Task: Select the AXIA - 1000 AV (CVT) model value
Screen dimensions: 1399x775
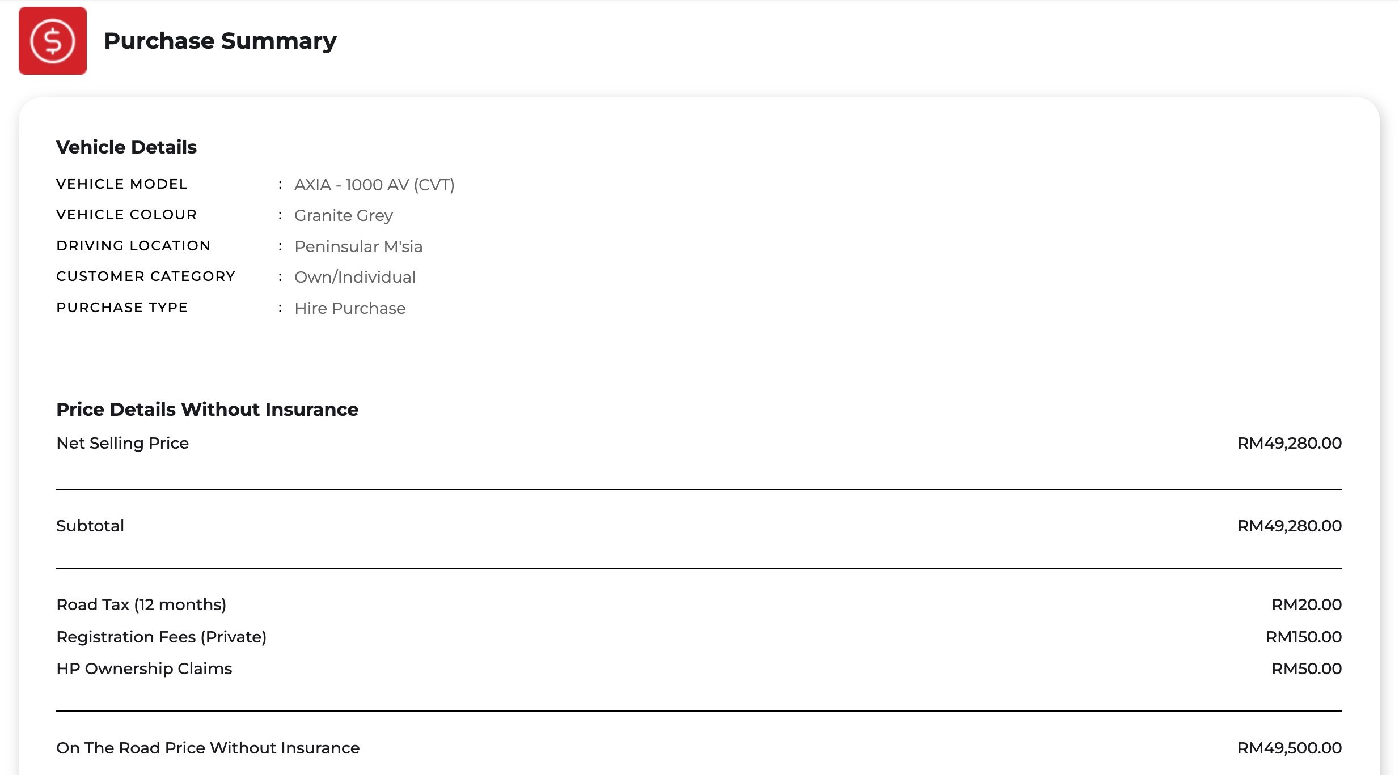Action: pos(374,185)
